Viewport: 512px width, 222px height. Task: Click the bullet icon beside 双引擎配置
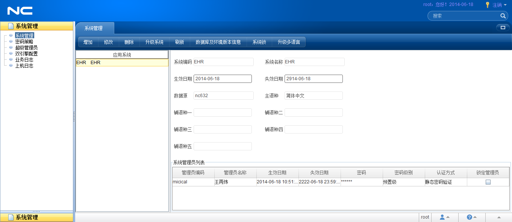11,54
